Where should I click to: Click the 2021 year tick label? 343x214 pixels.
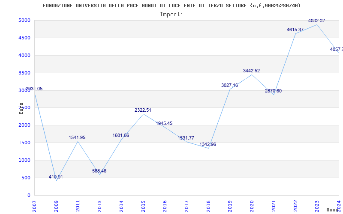[x=274, y=206]
